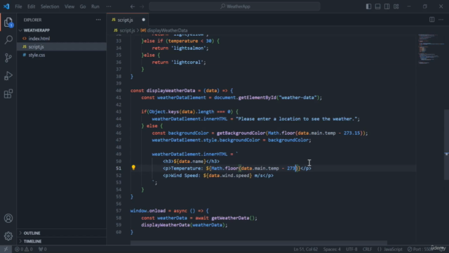
Task: Open the Edit menu
Action: coord(31,6)
